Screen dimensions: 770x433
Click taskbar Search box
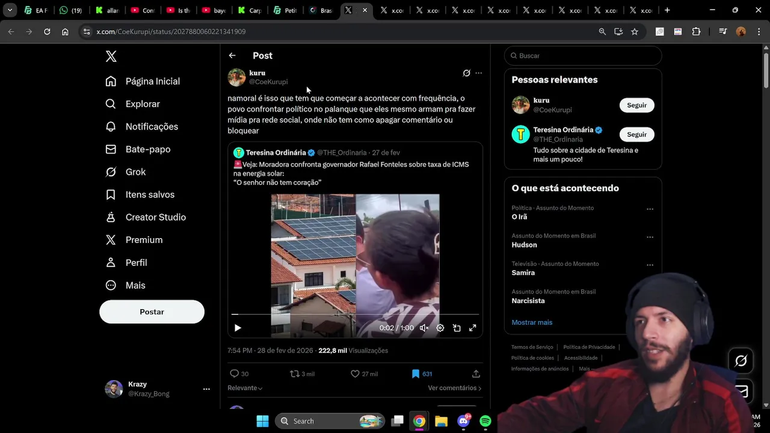coord(330,421)
